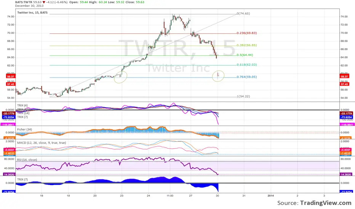Click the -33.1779 TRIX value tag on right axis

(x=346, y=113)
